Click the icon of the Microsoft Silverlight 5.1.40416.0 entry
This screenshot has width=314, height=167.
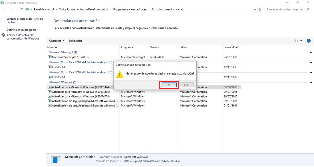(x=49, y=57)
